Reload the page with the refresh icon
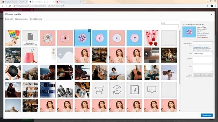This screenshot has height=122, width=218. (10, 6)
